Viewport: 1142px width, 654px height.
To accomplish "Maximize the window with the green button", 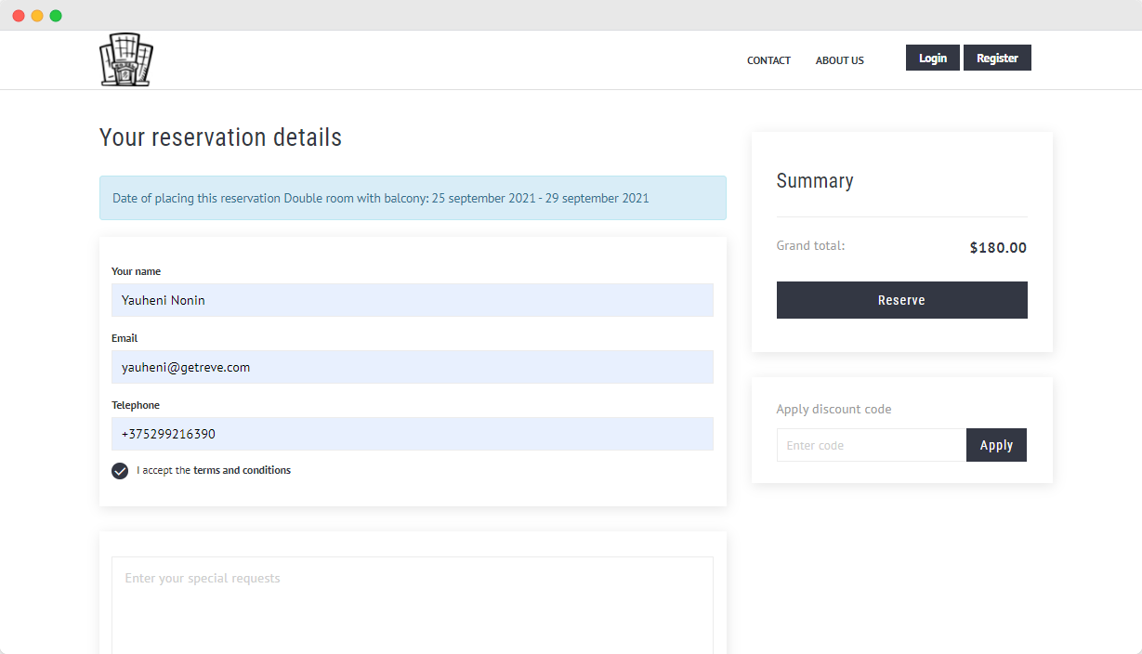I will (56, 16).
